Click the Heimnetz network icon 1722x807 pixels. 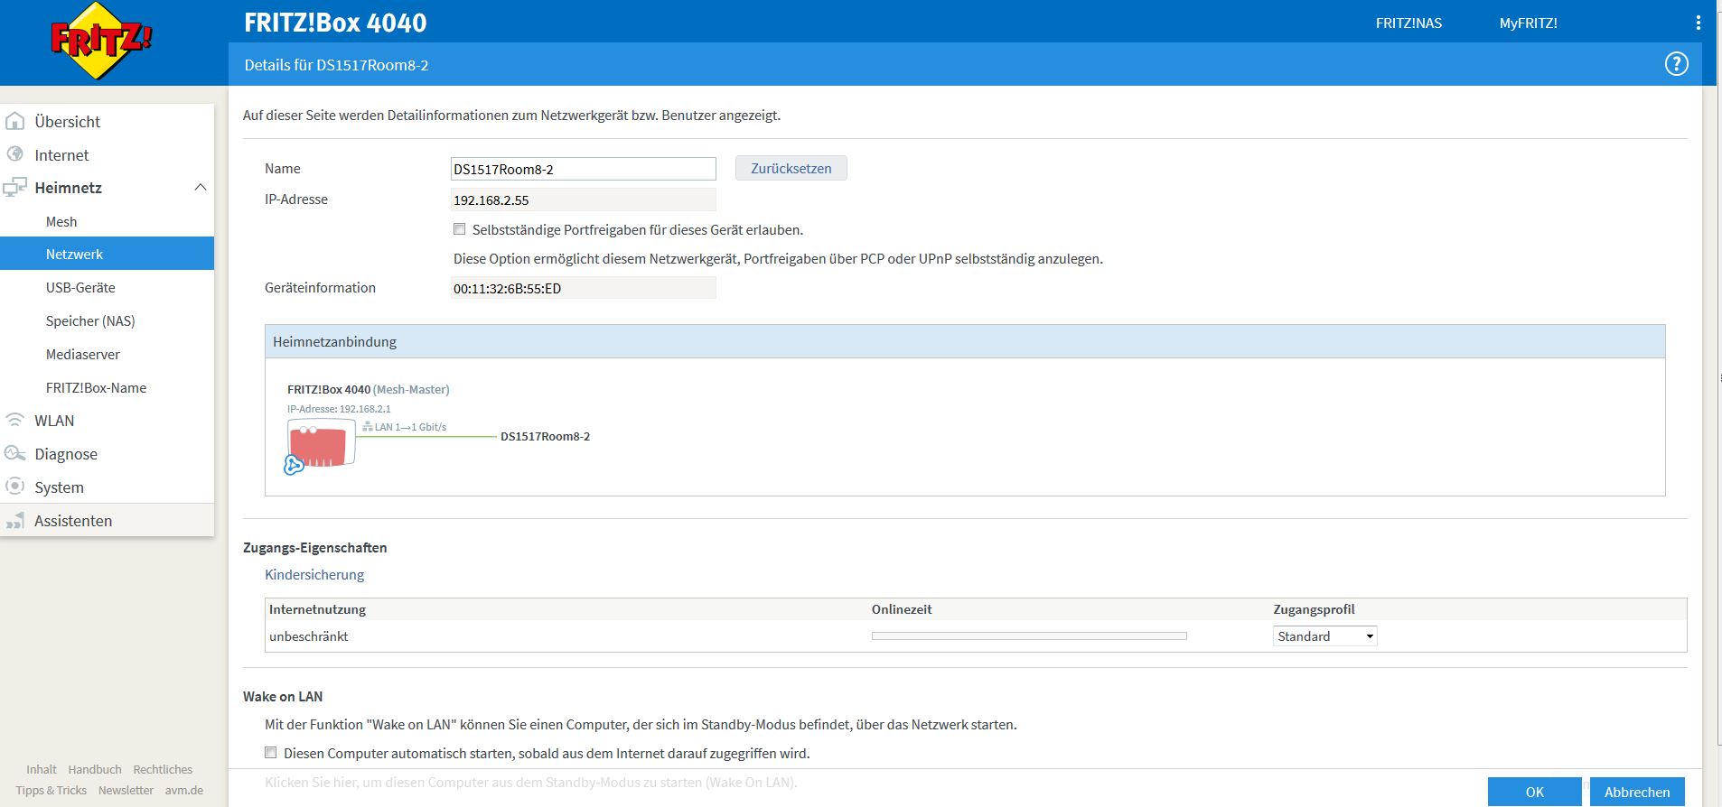pos(14,188)
